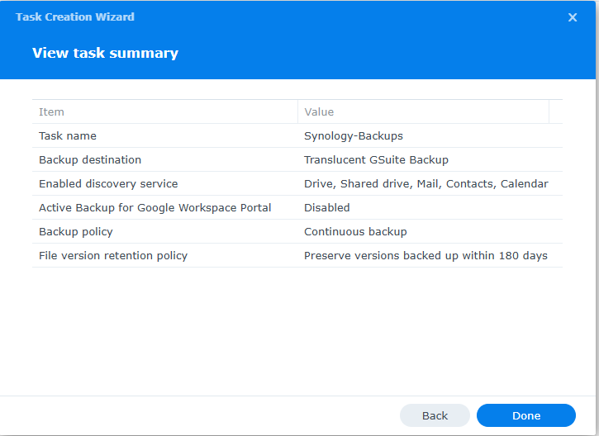
Task: Click the Value column header
Action: click(x=423, y=111)
